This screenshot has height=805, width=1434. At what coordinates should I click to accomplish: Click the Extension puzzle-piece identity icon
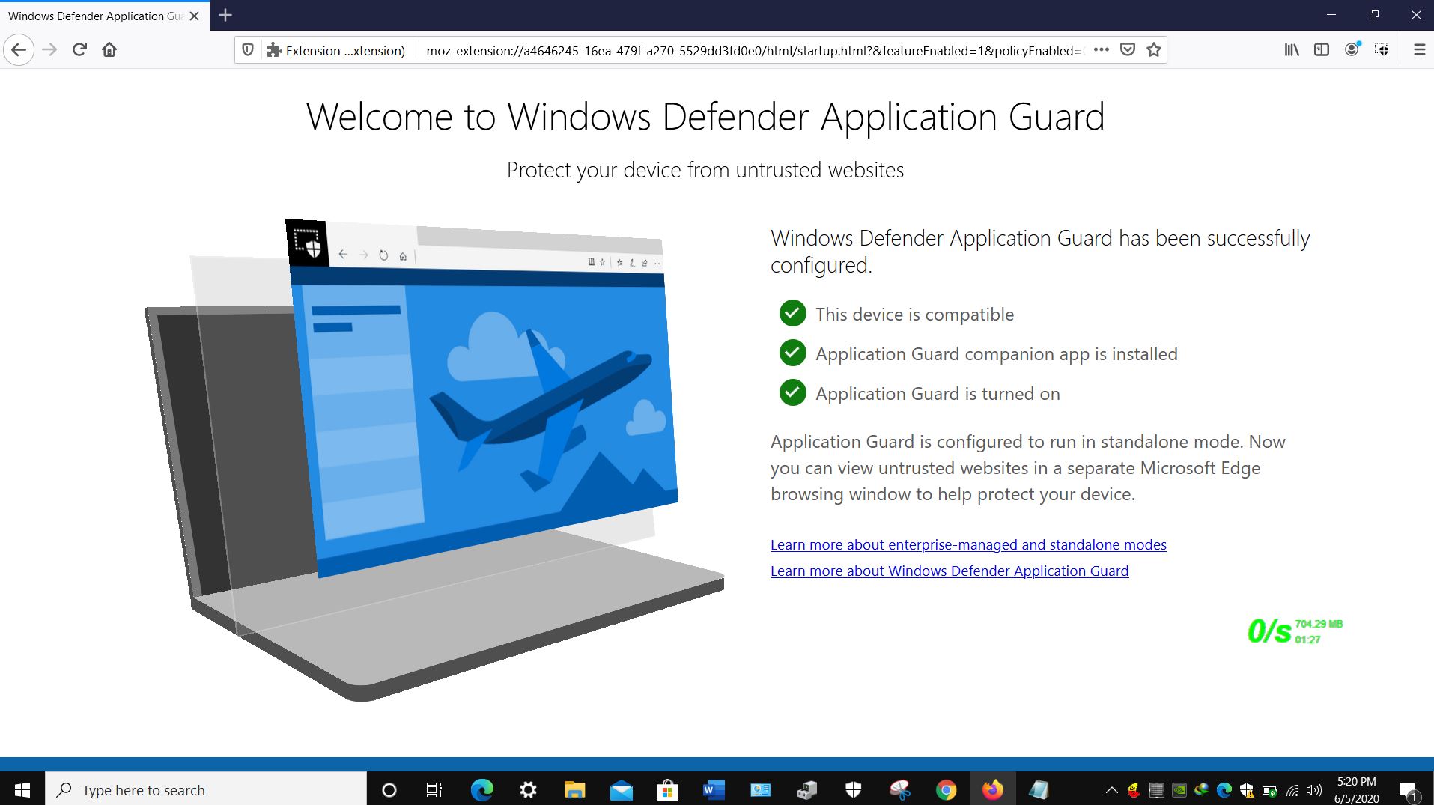click(274, 50)
